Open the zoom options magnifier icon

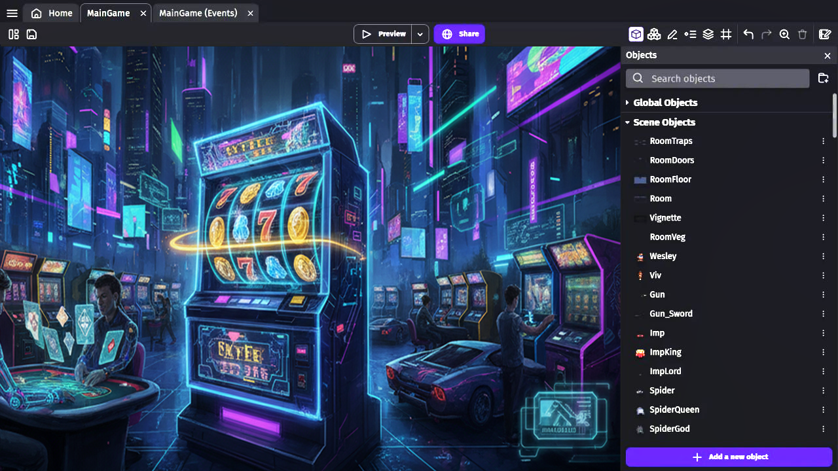click(784, 34)
